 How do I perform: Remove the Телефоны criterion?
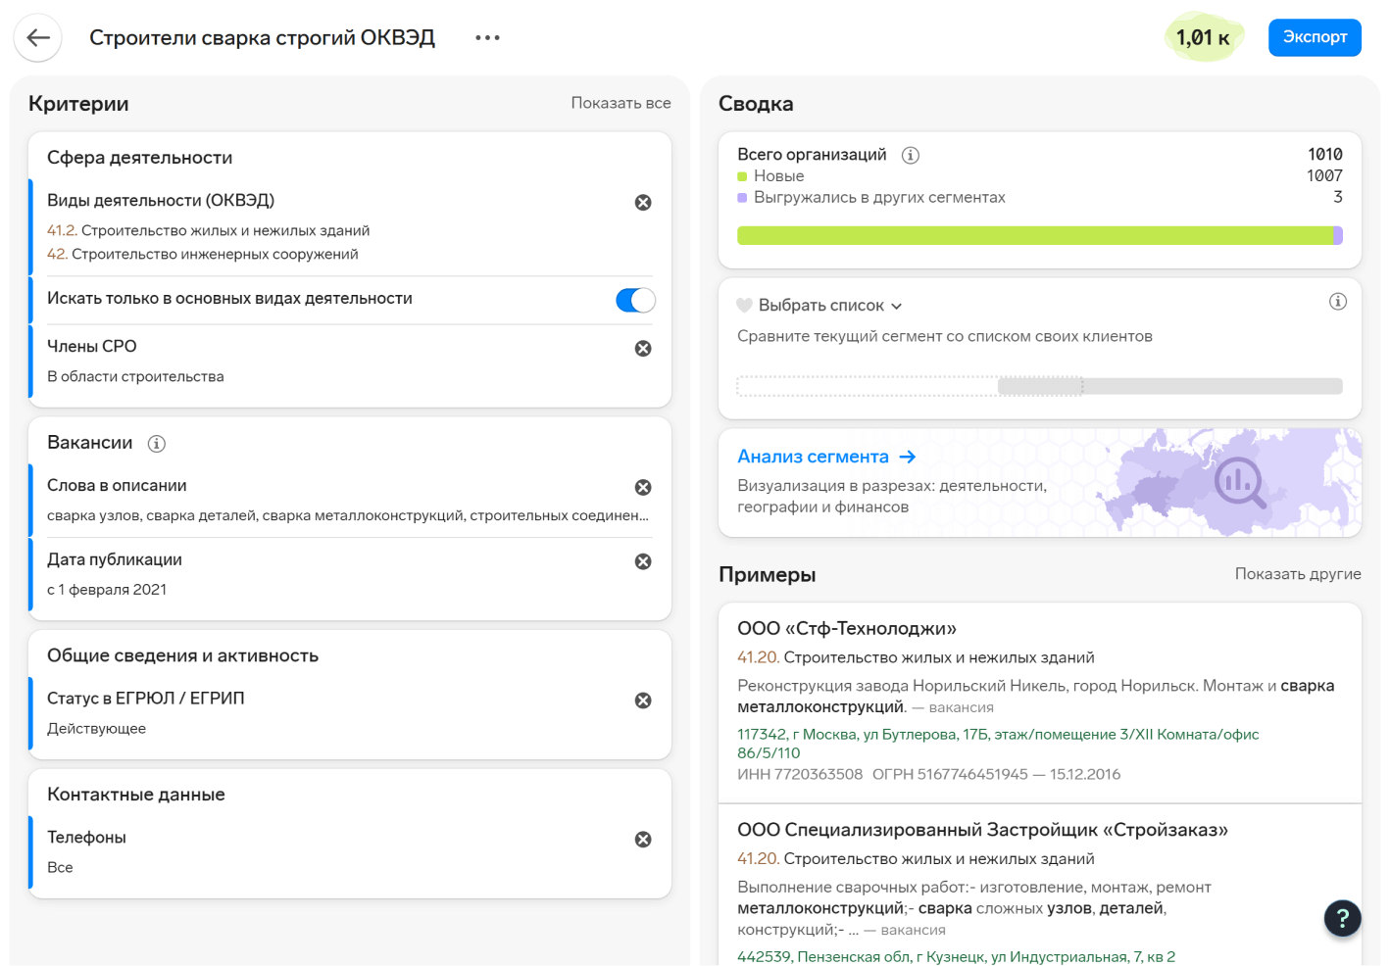coord(643,840)
